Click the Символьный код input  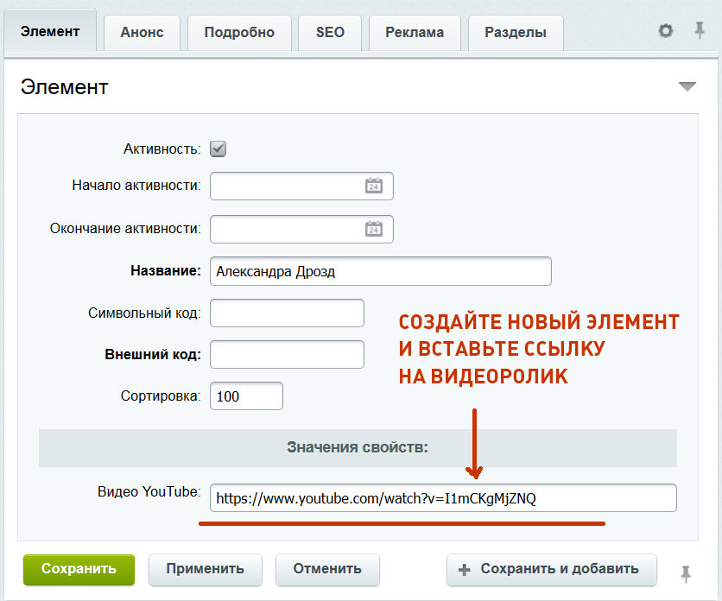tap(287, 313)
